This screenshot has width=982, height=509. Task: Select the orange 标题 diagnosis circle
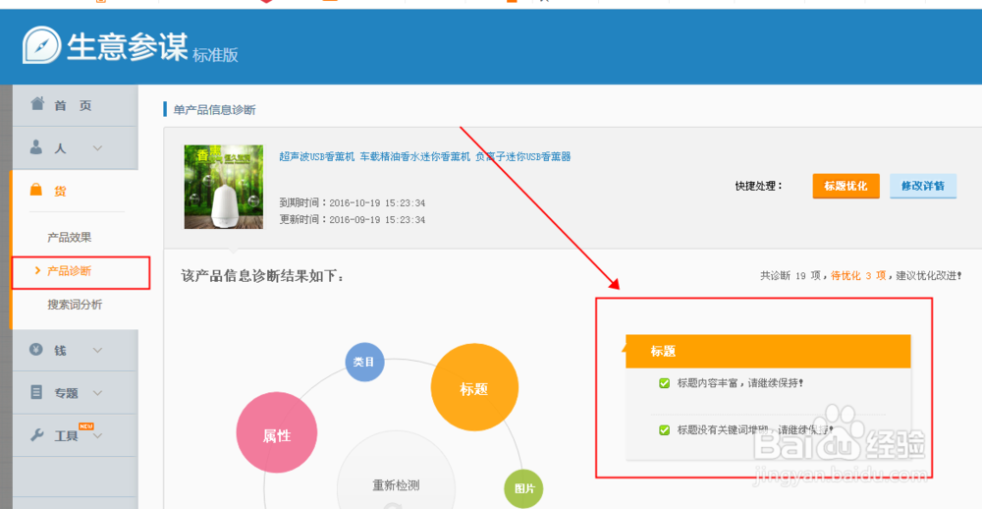pyautogui.click(x=474, y=388)
